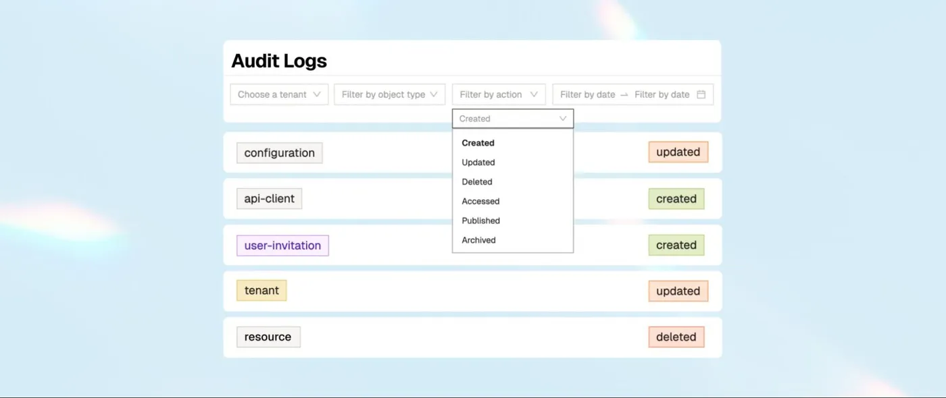The height and width of the screenshot is (398, 946).
Task: Select Created option in action list
Action: click(478, 143)
